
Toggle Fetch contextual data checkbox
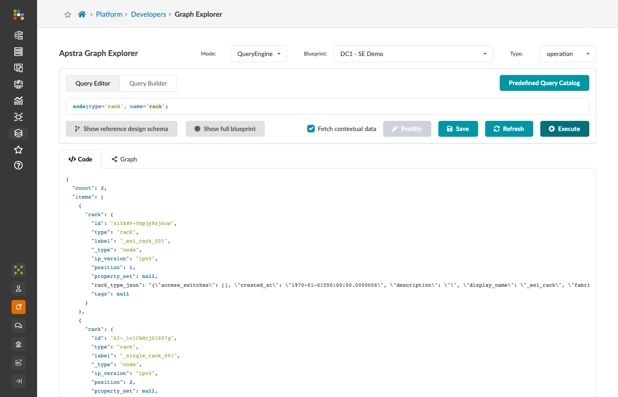point(311,129)
